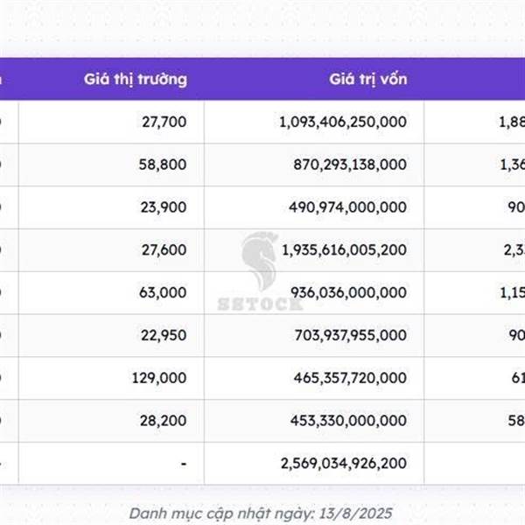Select market price cell 63,000
Viewport: 525px width, 525px height.
[163, 292]
